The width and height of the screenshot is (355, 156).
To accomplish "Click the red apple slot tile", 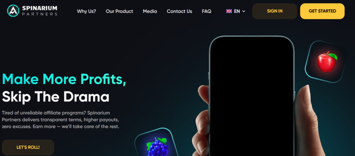I will [326, 62].
